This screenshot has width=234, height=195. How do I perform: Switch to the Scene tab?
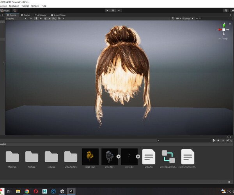tap(12, 15)
